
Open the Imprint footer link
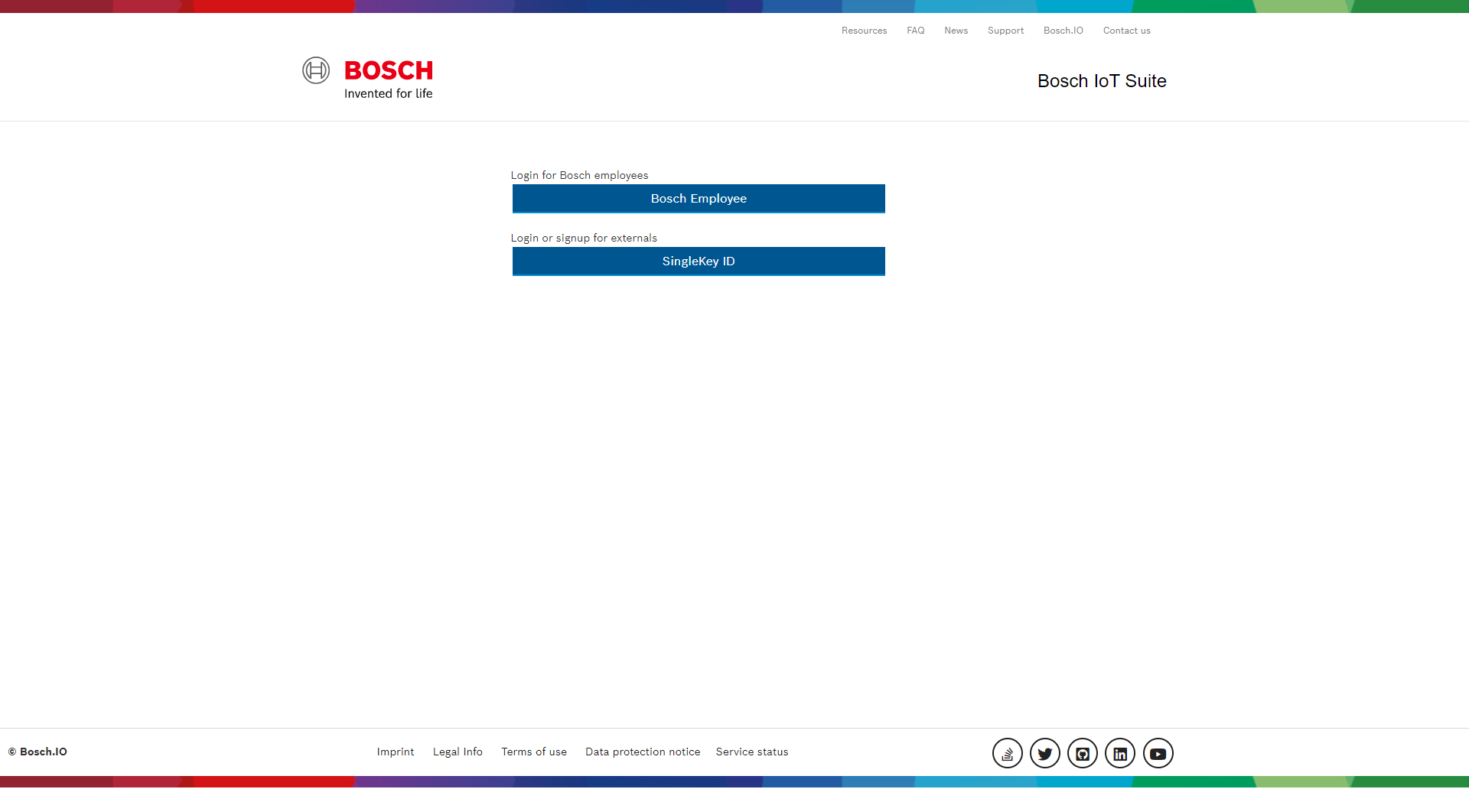(x=395, y=752)
